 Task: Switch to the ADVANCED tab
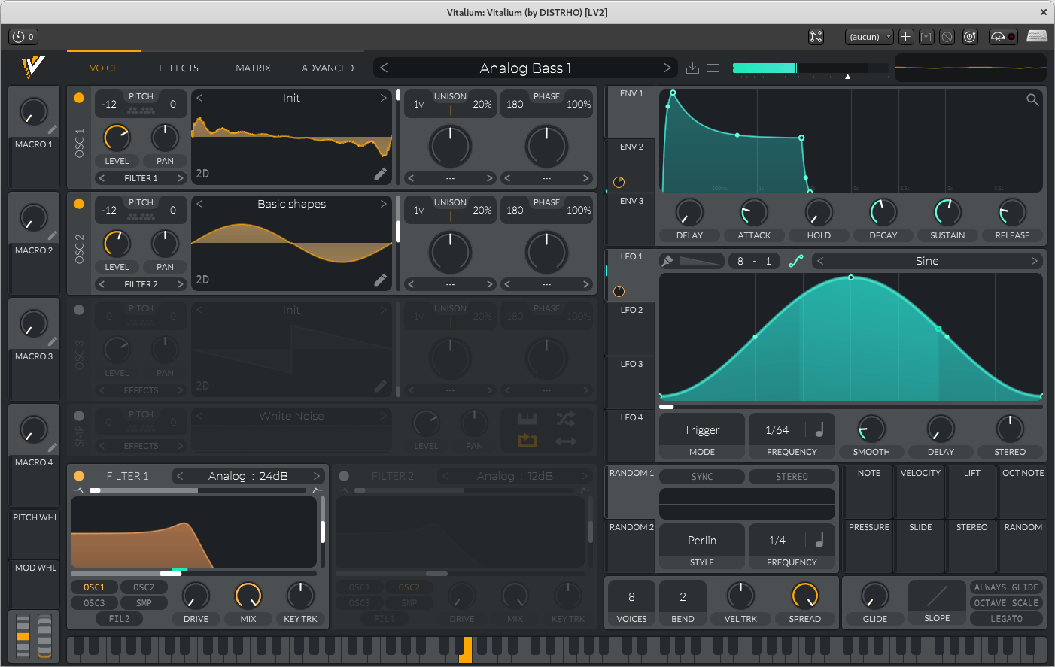[327, 68]
